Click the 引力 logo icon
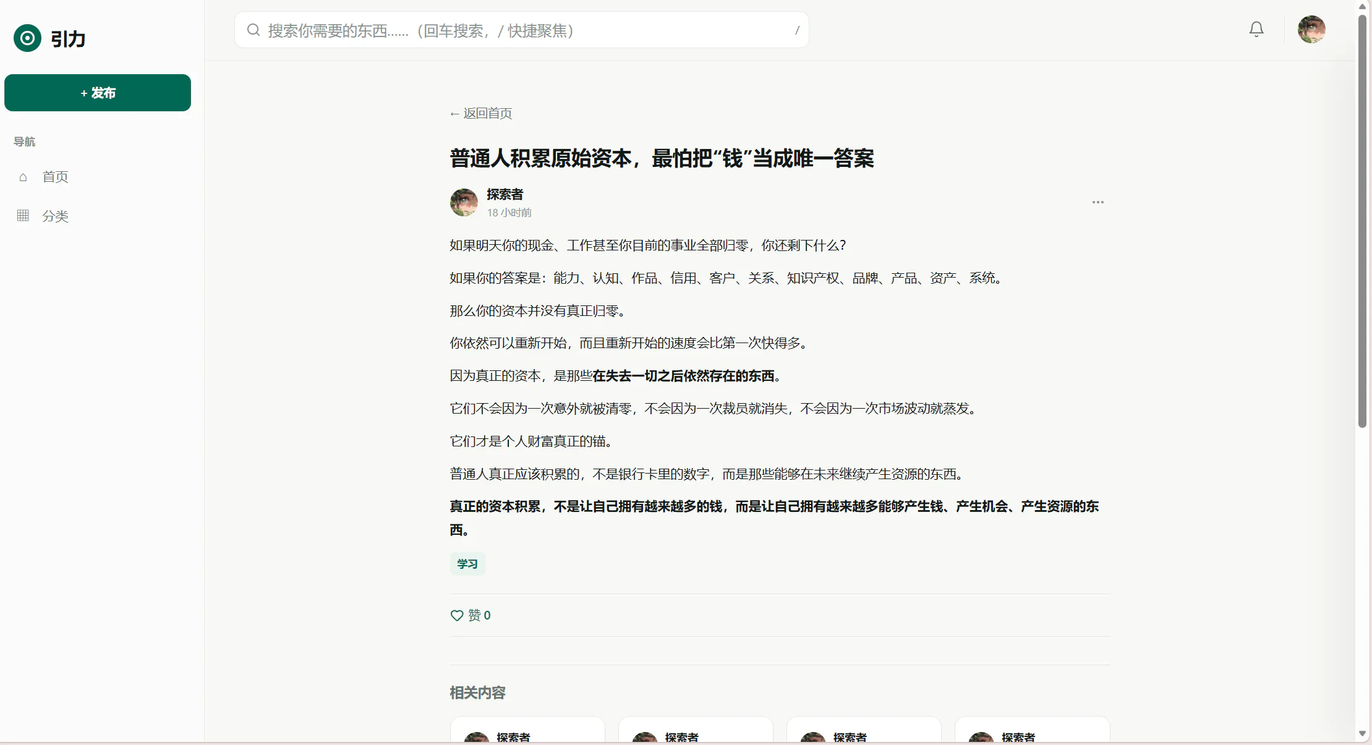The image size is (1372, 745). (x=27, y=38)
